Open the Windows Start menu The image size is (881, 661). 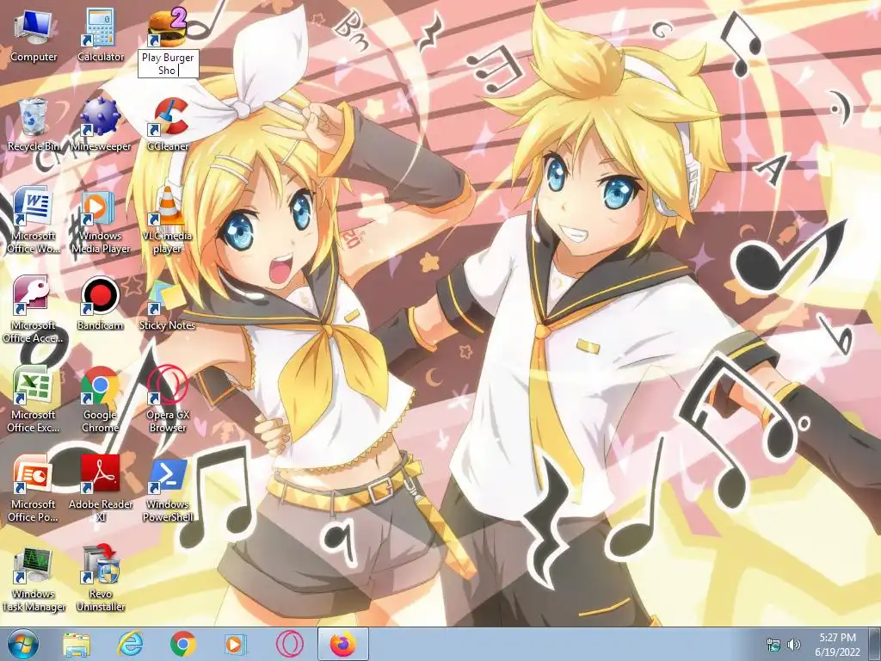pos(23,644)
